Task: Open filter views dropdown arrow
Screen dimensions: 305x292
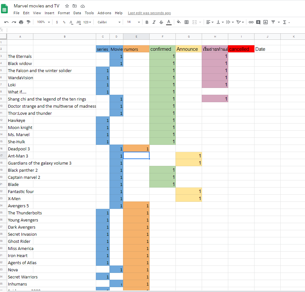Action: [x=279, y=22]
